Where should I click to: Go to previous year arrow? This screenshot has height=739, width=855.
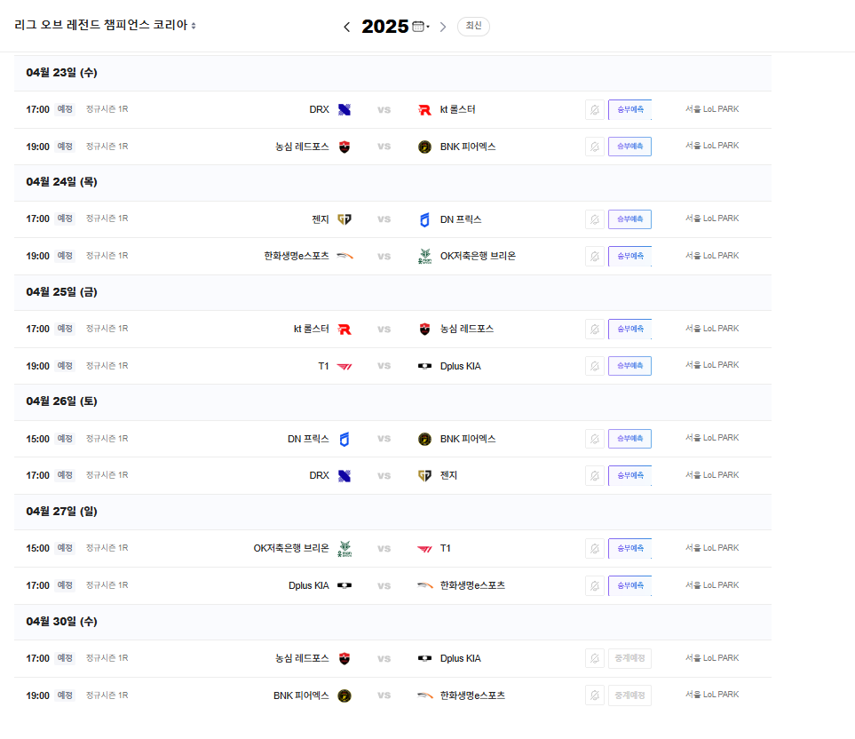point(347,27)
